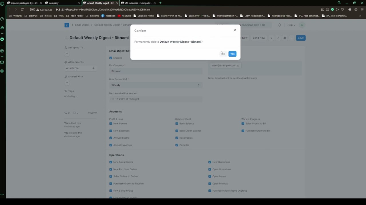Open the Not secure site warning
This screenshot has height=205, width=366.
point(44,10)
